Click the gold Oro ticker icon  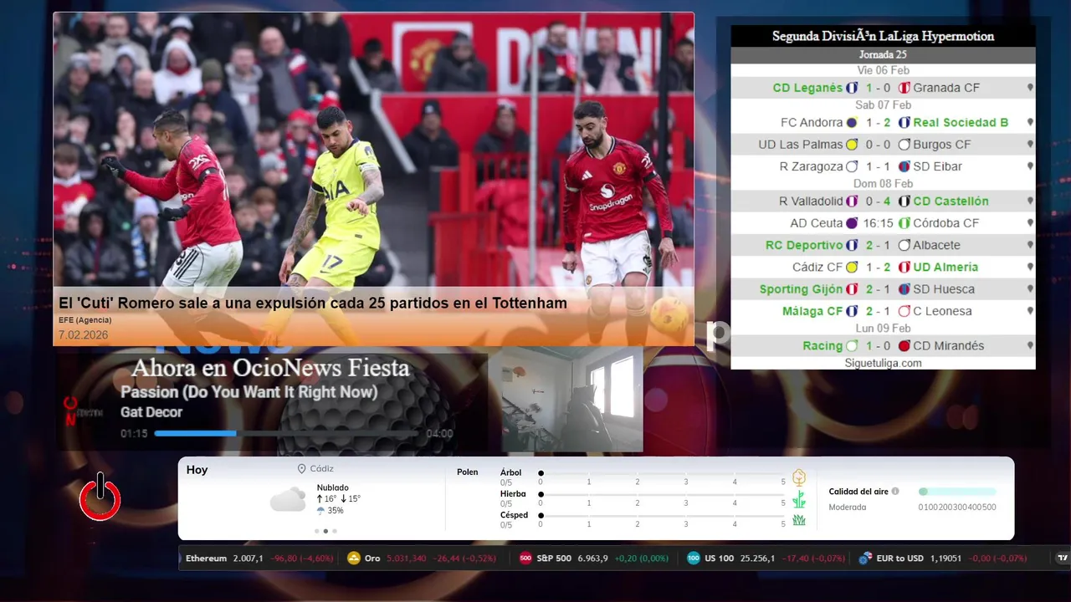354,559
